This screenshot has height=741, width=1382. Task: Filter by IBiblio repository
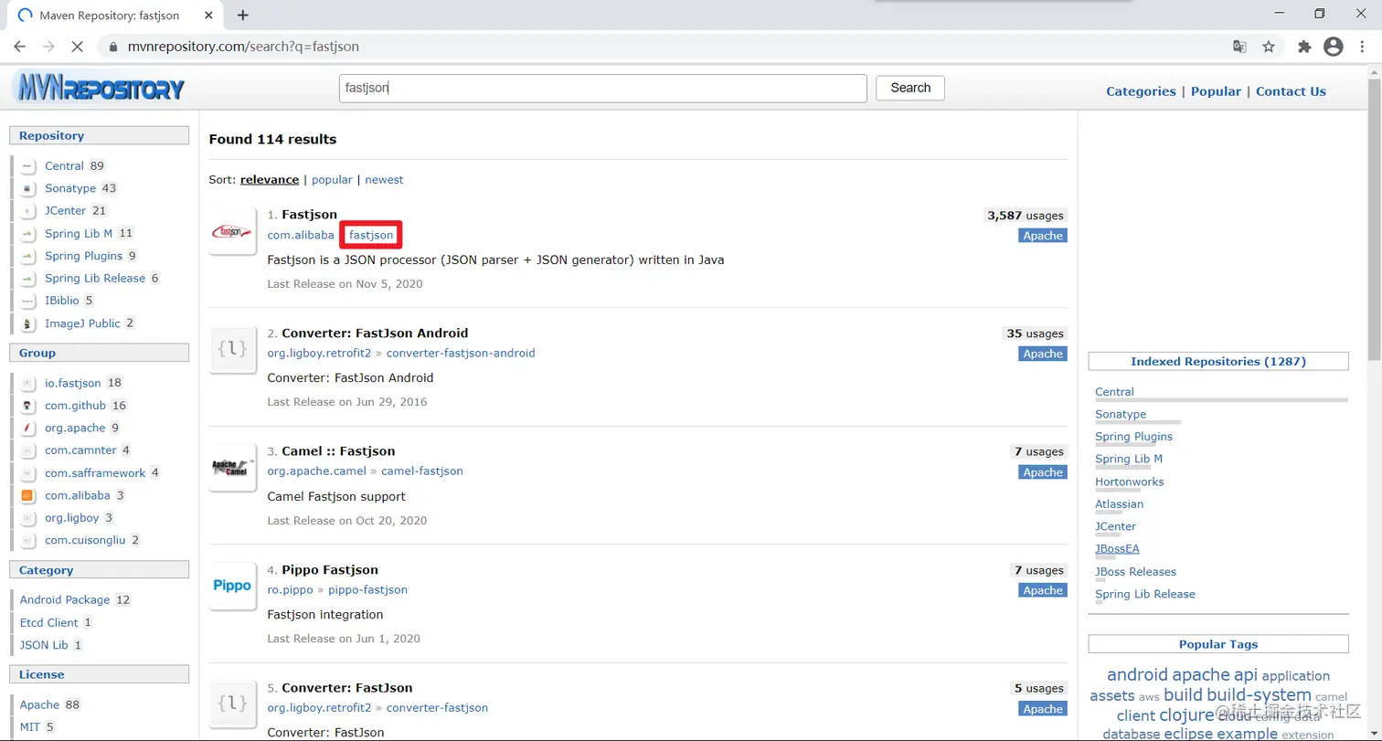[63, 301]
